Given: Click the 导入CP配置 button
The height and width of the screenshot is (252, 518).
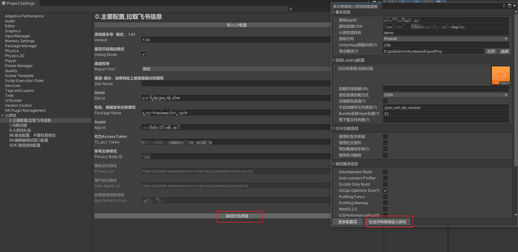Looking at the screenshot, I should pos(236,25).
